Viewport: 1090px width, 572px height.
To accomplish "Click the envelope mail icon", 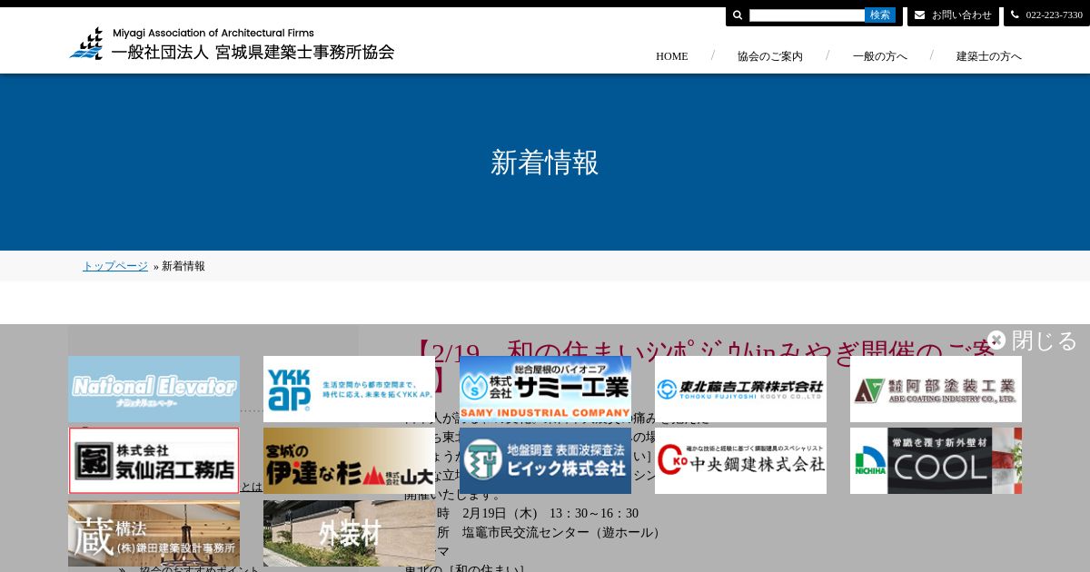I will (x=919, y=15).
